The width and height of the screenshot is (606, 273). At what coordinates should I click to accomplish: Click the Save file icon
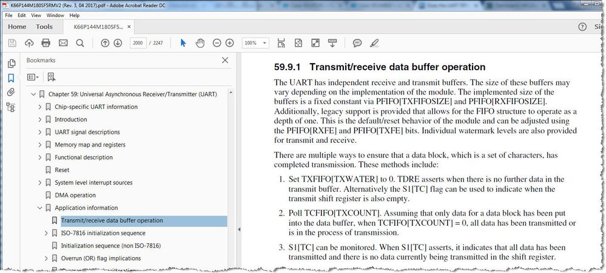(12, 43)
